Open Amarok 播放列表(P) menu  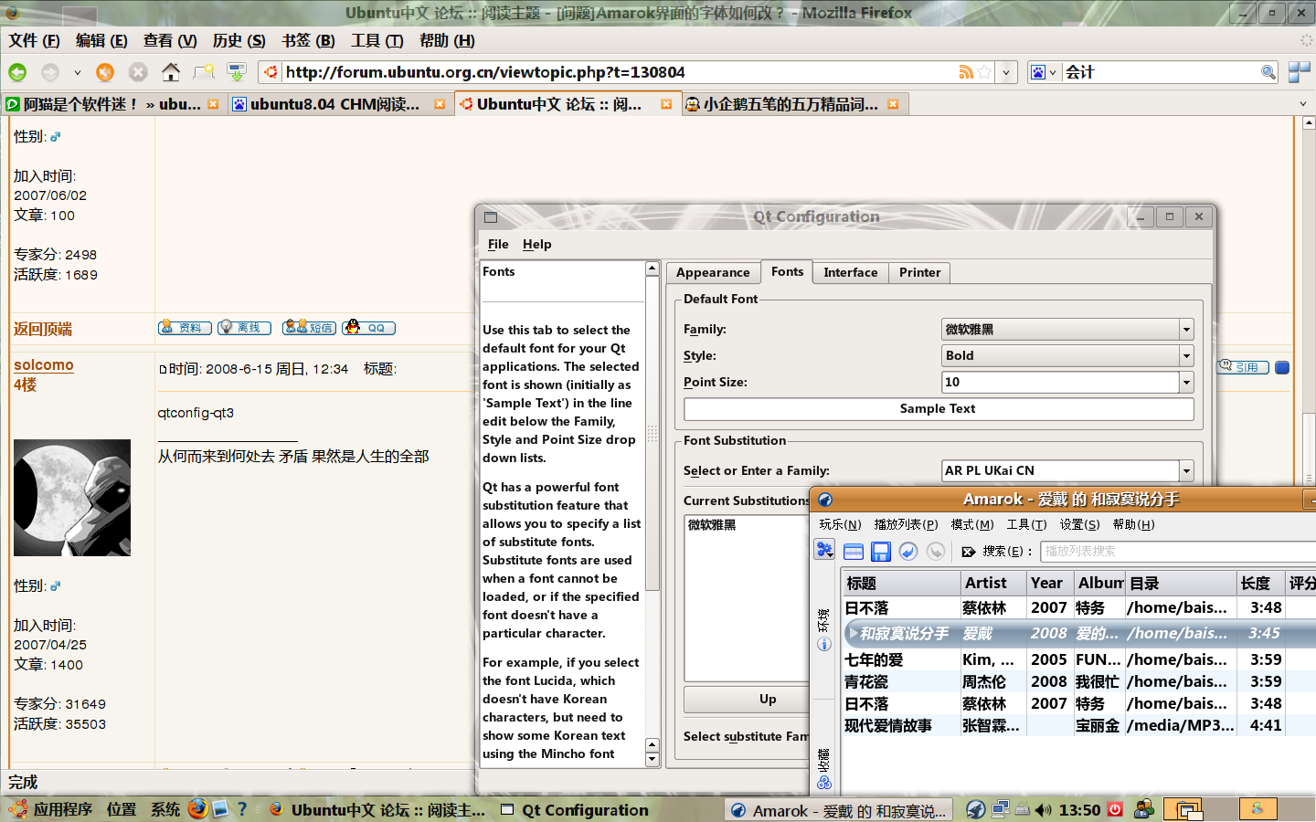click(906, 524)
